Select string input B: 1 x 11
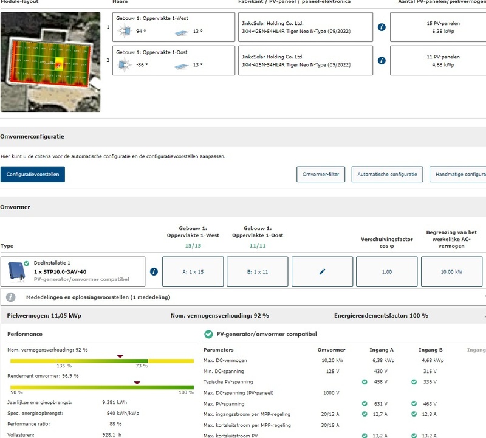Image resolution: width=486 pixels, height=438 pixels. coord(257,271)
